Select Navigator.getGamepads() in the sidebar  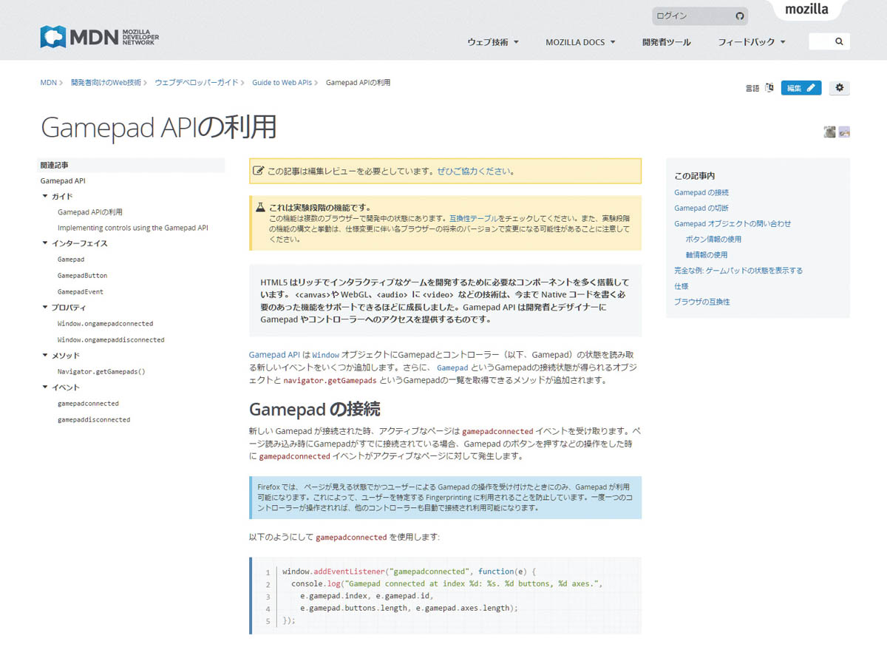pos(102,370)
